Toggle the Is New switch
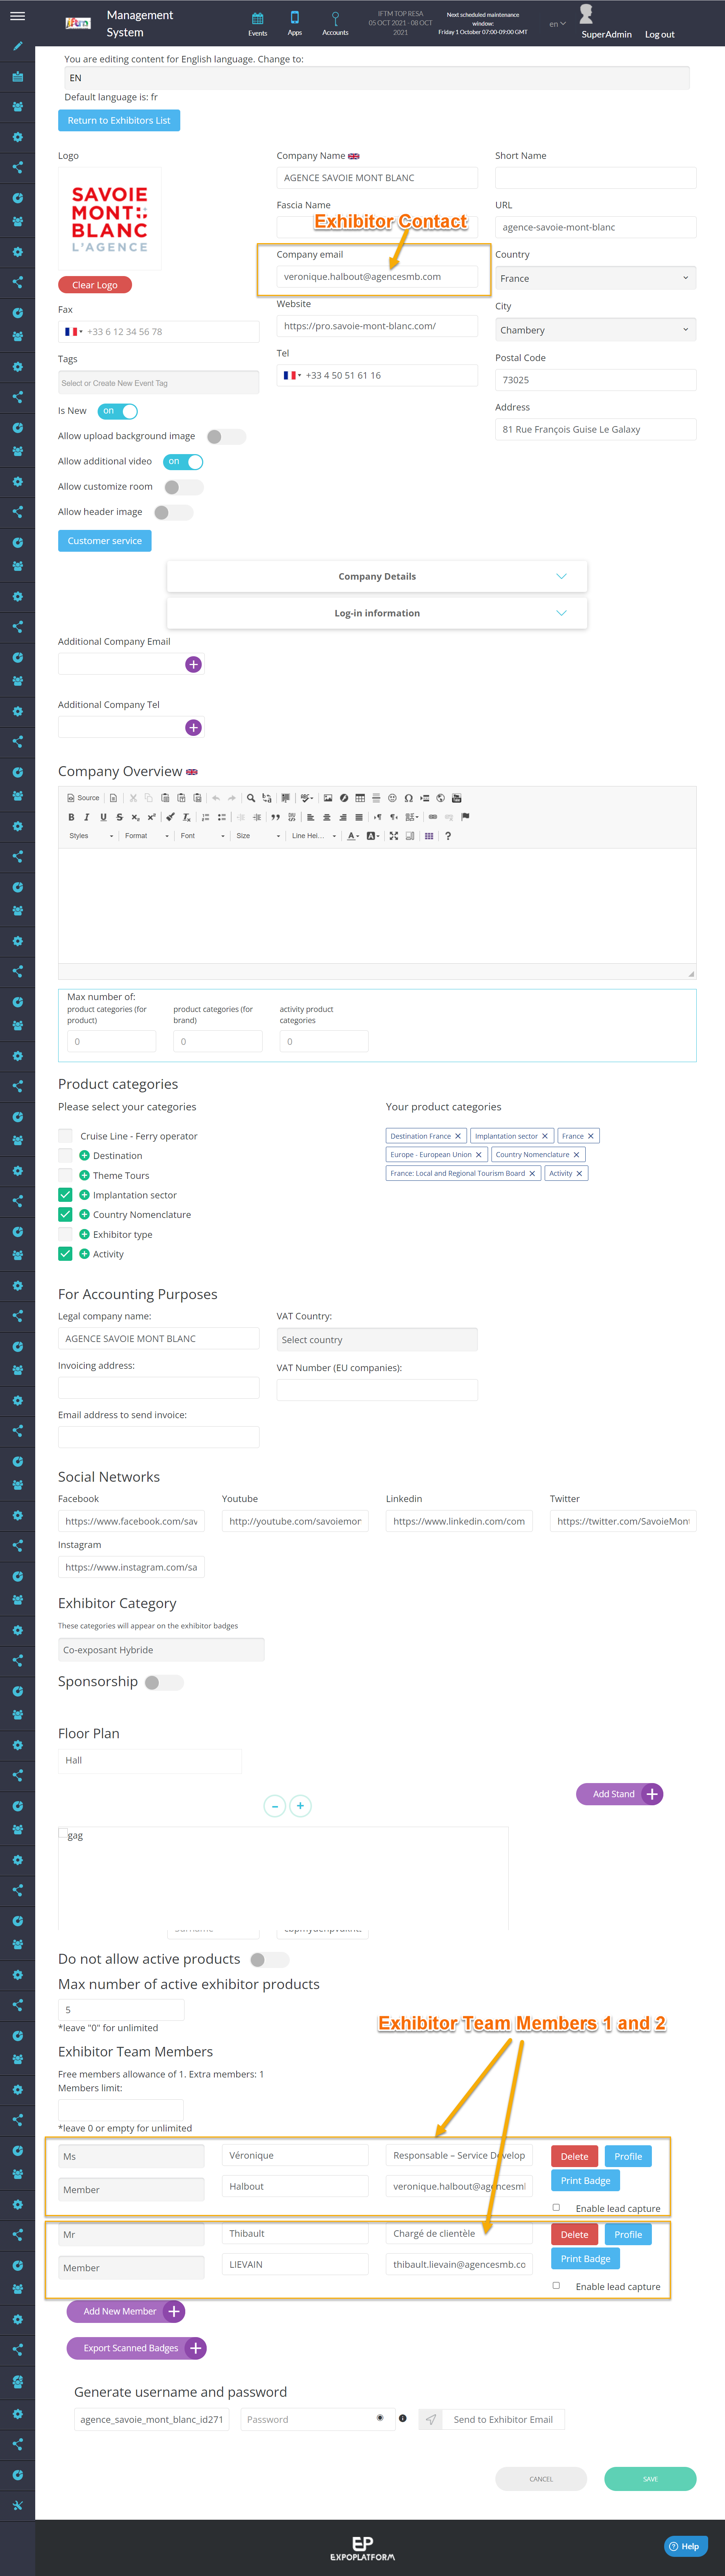The image size is (725, 2576). (x=118, y=411)
